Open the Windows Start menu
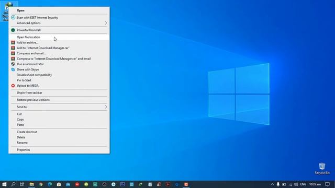 [4, 184]
